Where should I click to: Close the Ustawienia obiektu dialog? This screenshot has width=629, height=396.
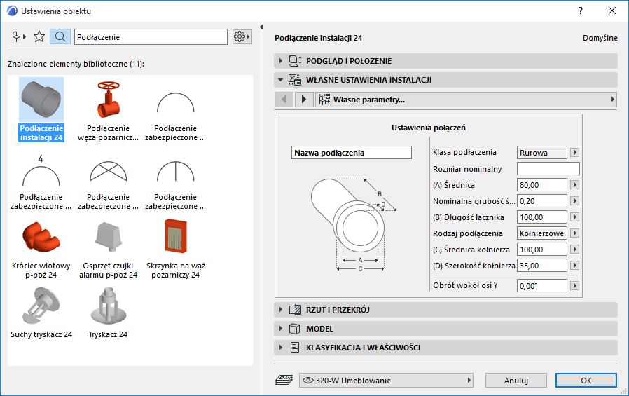click(x=612, y=11)
